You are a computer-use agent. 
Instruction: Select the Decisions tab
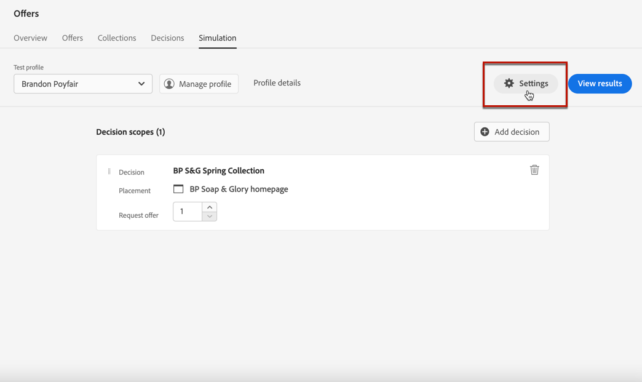click(x=167, y=38)
